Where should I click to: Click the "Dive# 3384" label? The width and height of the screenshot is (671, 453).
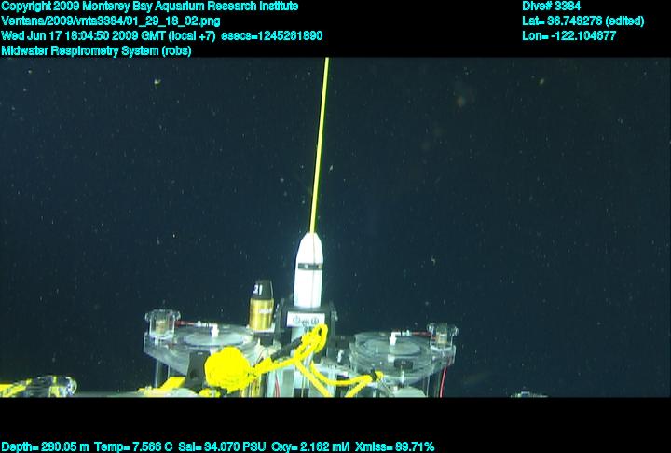(x=551, y=7)
